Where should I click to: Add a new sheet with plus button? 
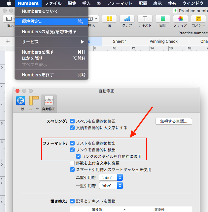[8, 41]
